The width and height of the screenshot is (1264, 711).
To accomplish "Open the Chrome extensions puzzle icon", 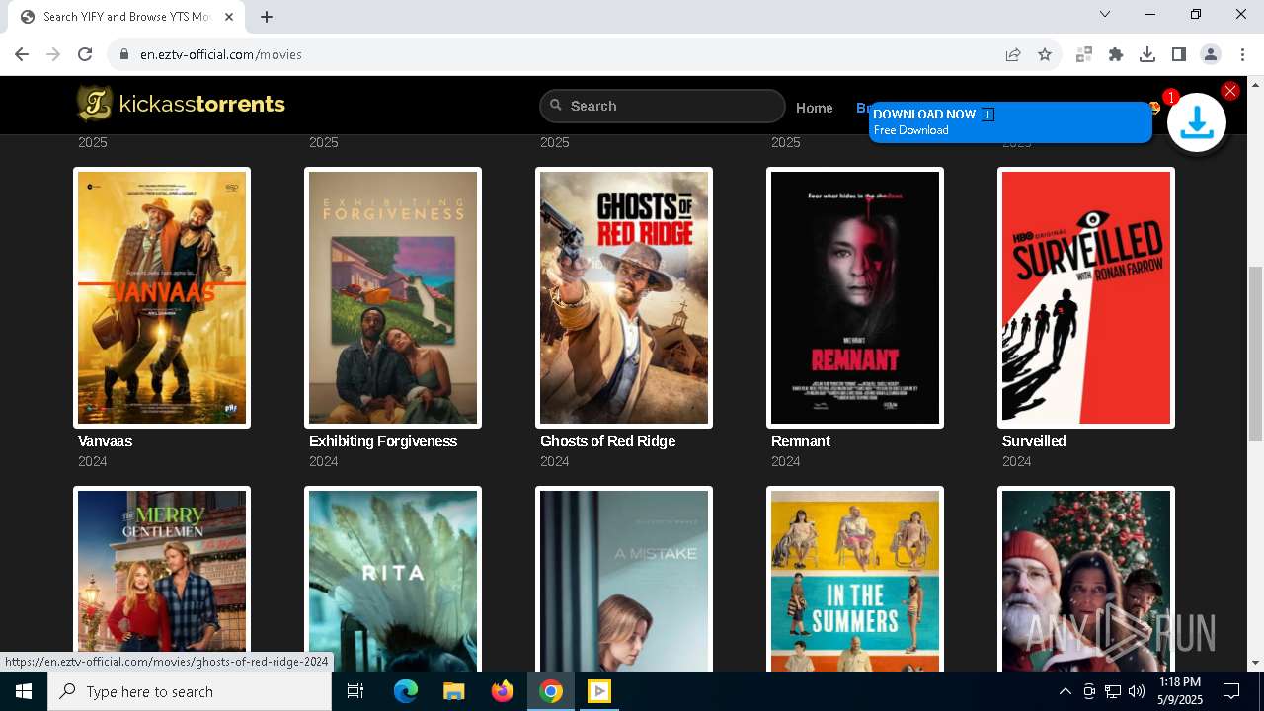I will click(1116, 54).
